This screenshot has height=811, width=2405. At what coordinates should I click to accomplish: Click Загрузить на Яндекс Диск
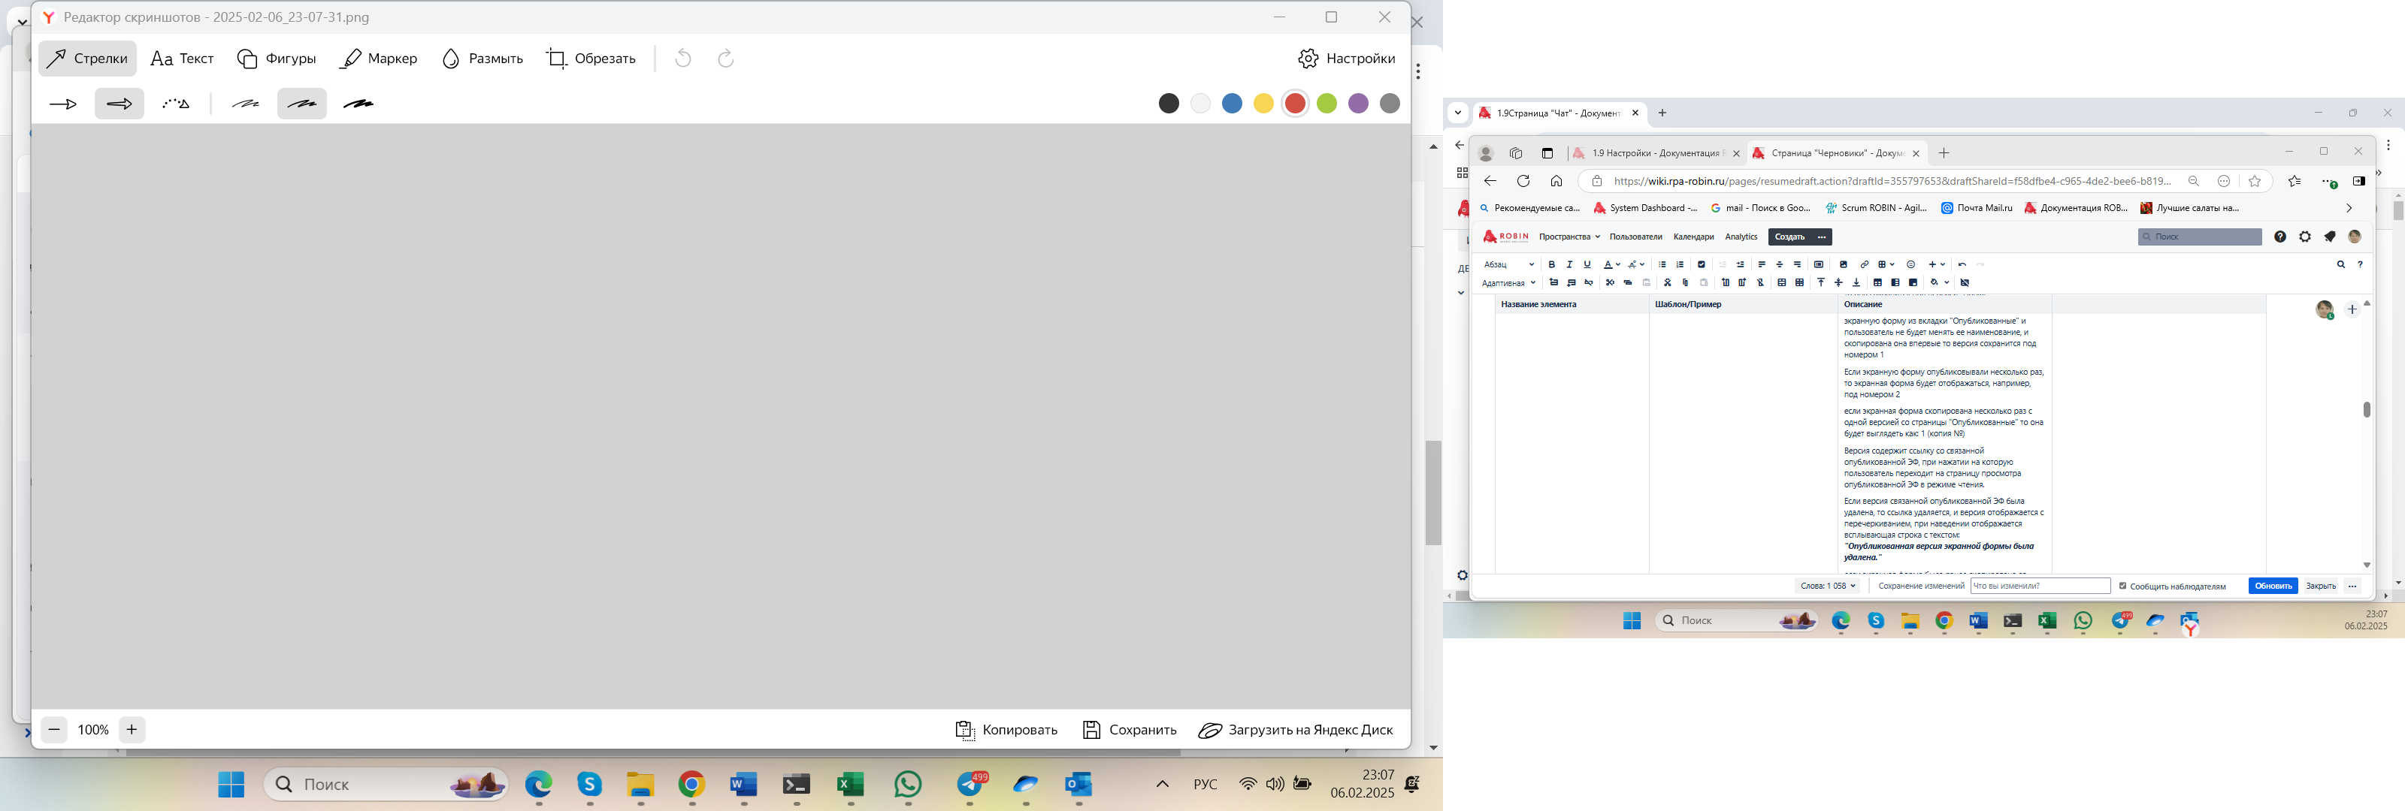pyautogui.click(x=1296, y=730)
